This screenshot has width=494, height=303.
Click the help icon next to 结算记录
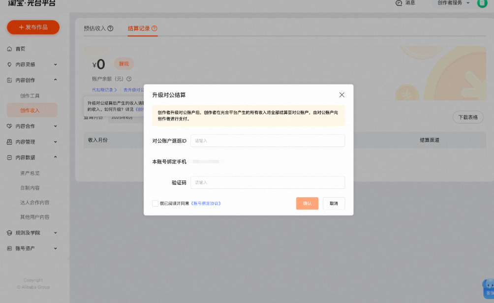tap(154, 29)
